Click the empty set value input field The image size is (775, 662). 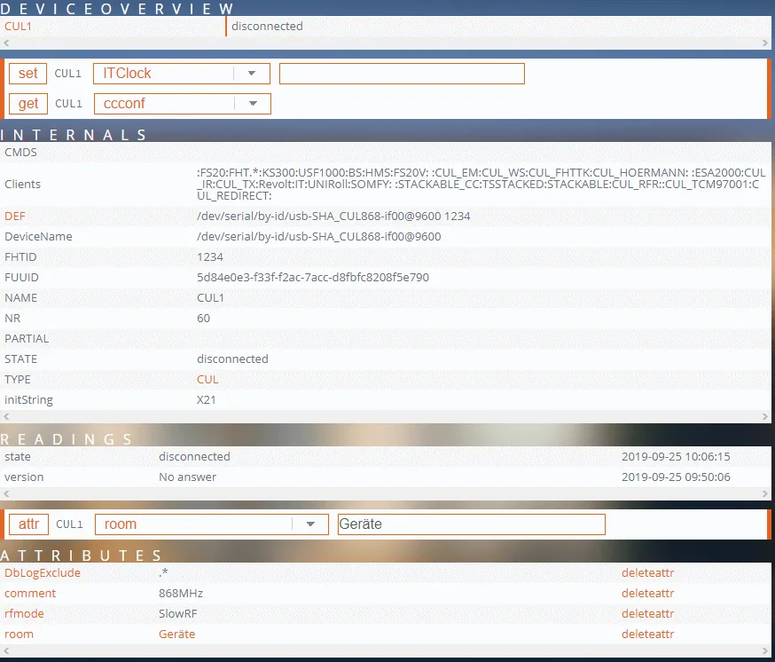coord(402,74)
